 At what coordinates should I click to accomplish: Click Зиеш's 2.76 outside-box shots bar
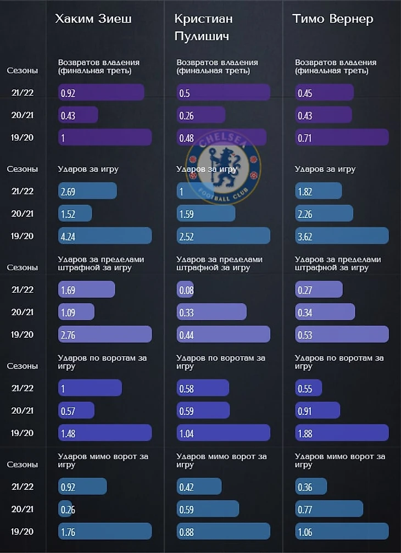[105, 334]
